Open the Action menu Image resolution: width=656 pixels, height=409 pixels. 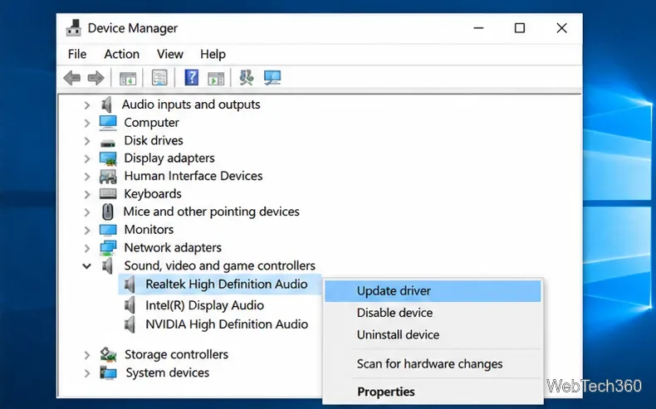point(122,54)
